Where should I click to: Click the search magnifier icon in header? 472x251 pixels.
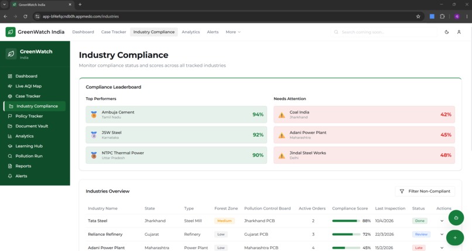point(336,32)
